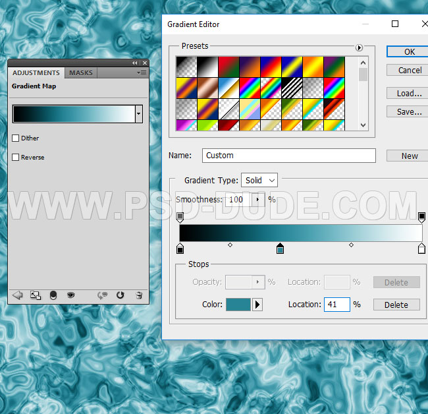Image resolution: width=428 pixels, height=414 pixels.
Task: Toggle adjustment layer visibility eye icon
Action: click(x=70, y=295)
